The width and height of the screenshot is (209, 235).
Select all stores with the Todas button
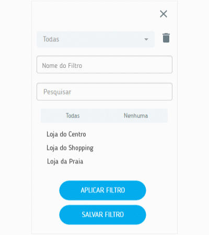pyautogui.click(x=73, y=116)
